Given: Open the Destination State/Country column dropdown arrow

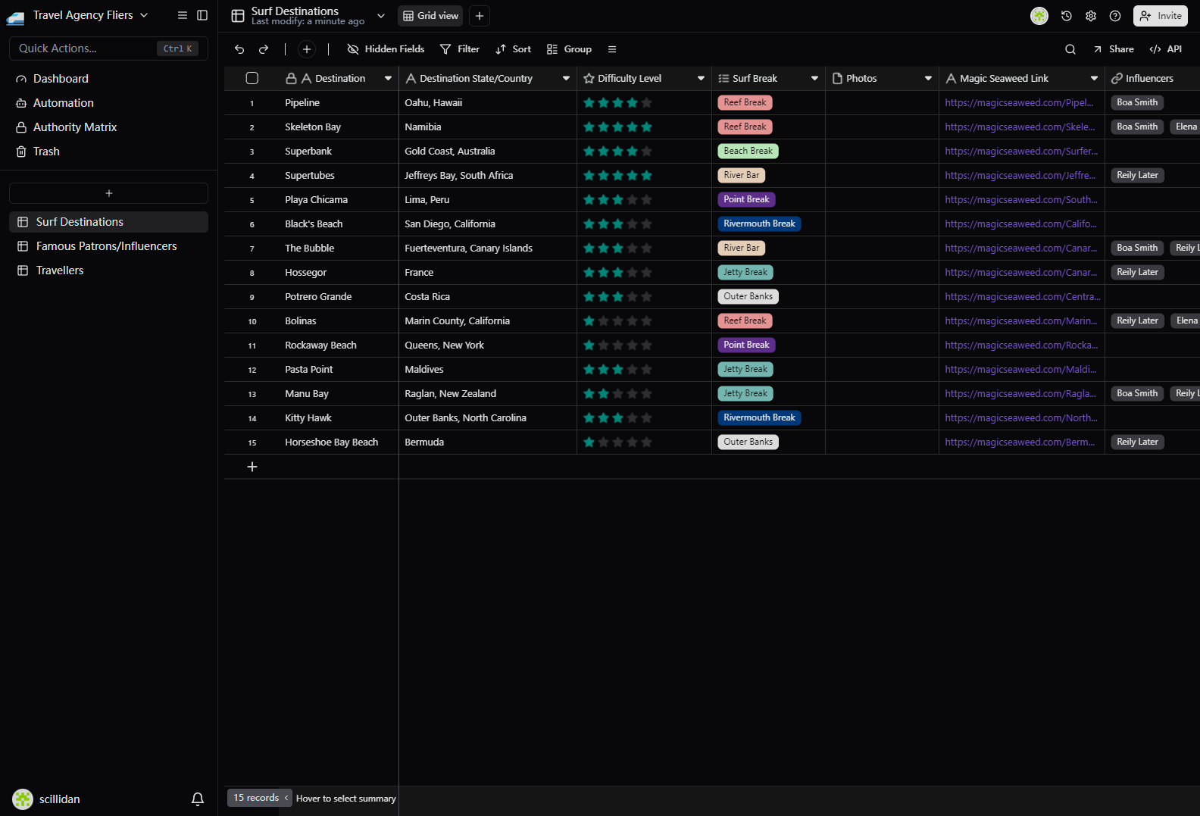Looking at the screenshot, I should [x=566, y=79].
